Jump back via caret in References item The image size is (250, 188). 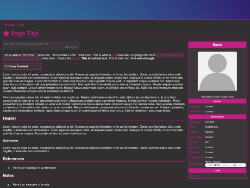click(x=11, y=167)
